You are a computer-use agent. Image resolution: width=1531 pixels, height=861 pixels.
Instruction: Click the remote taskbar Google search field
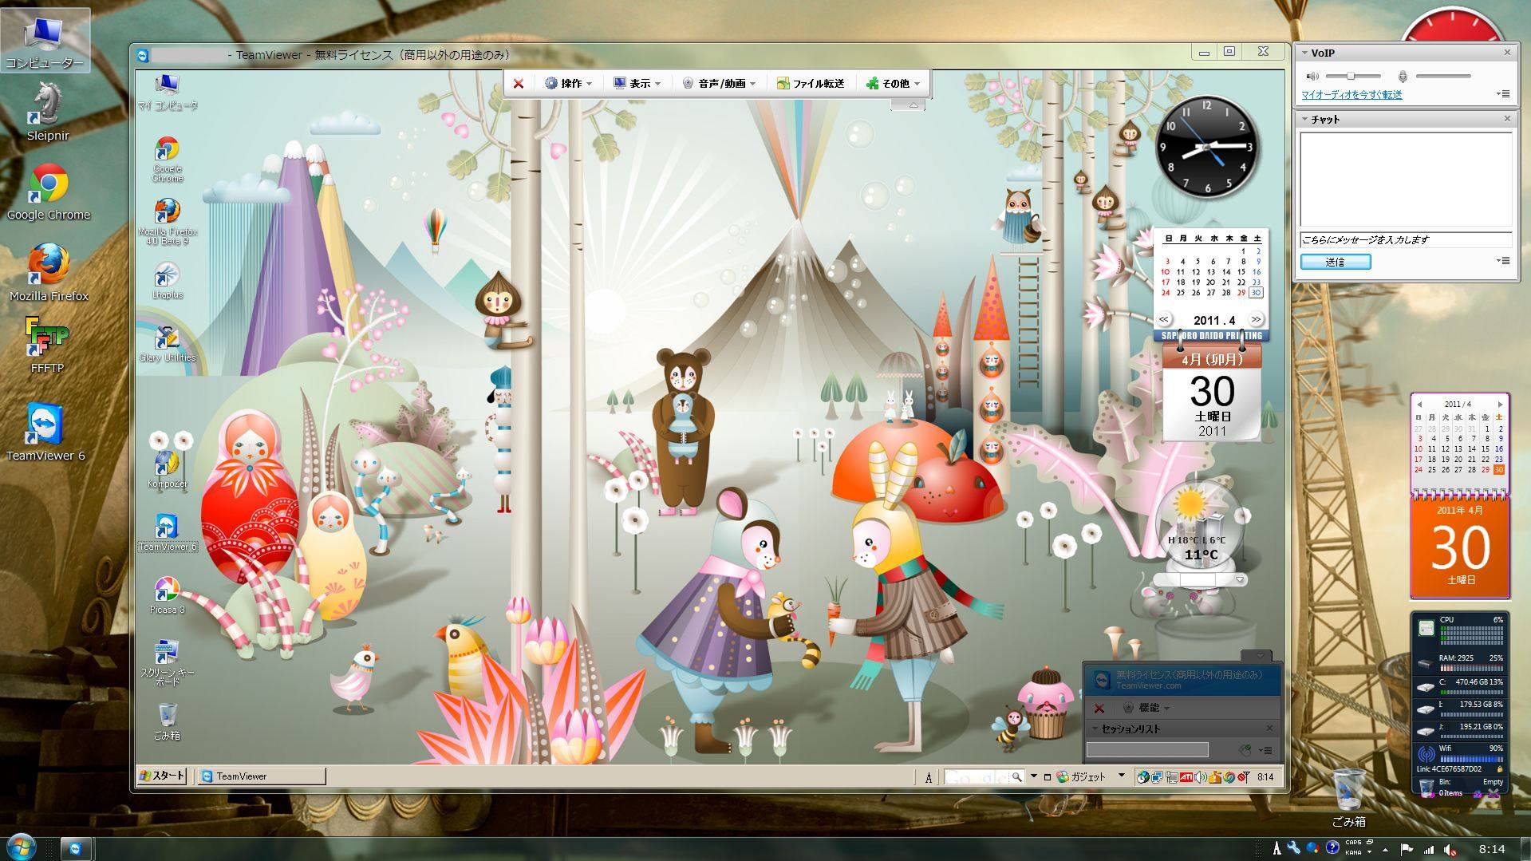pyautogui.click(x=977, y=776)
